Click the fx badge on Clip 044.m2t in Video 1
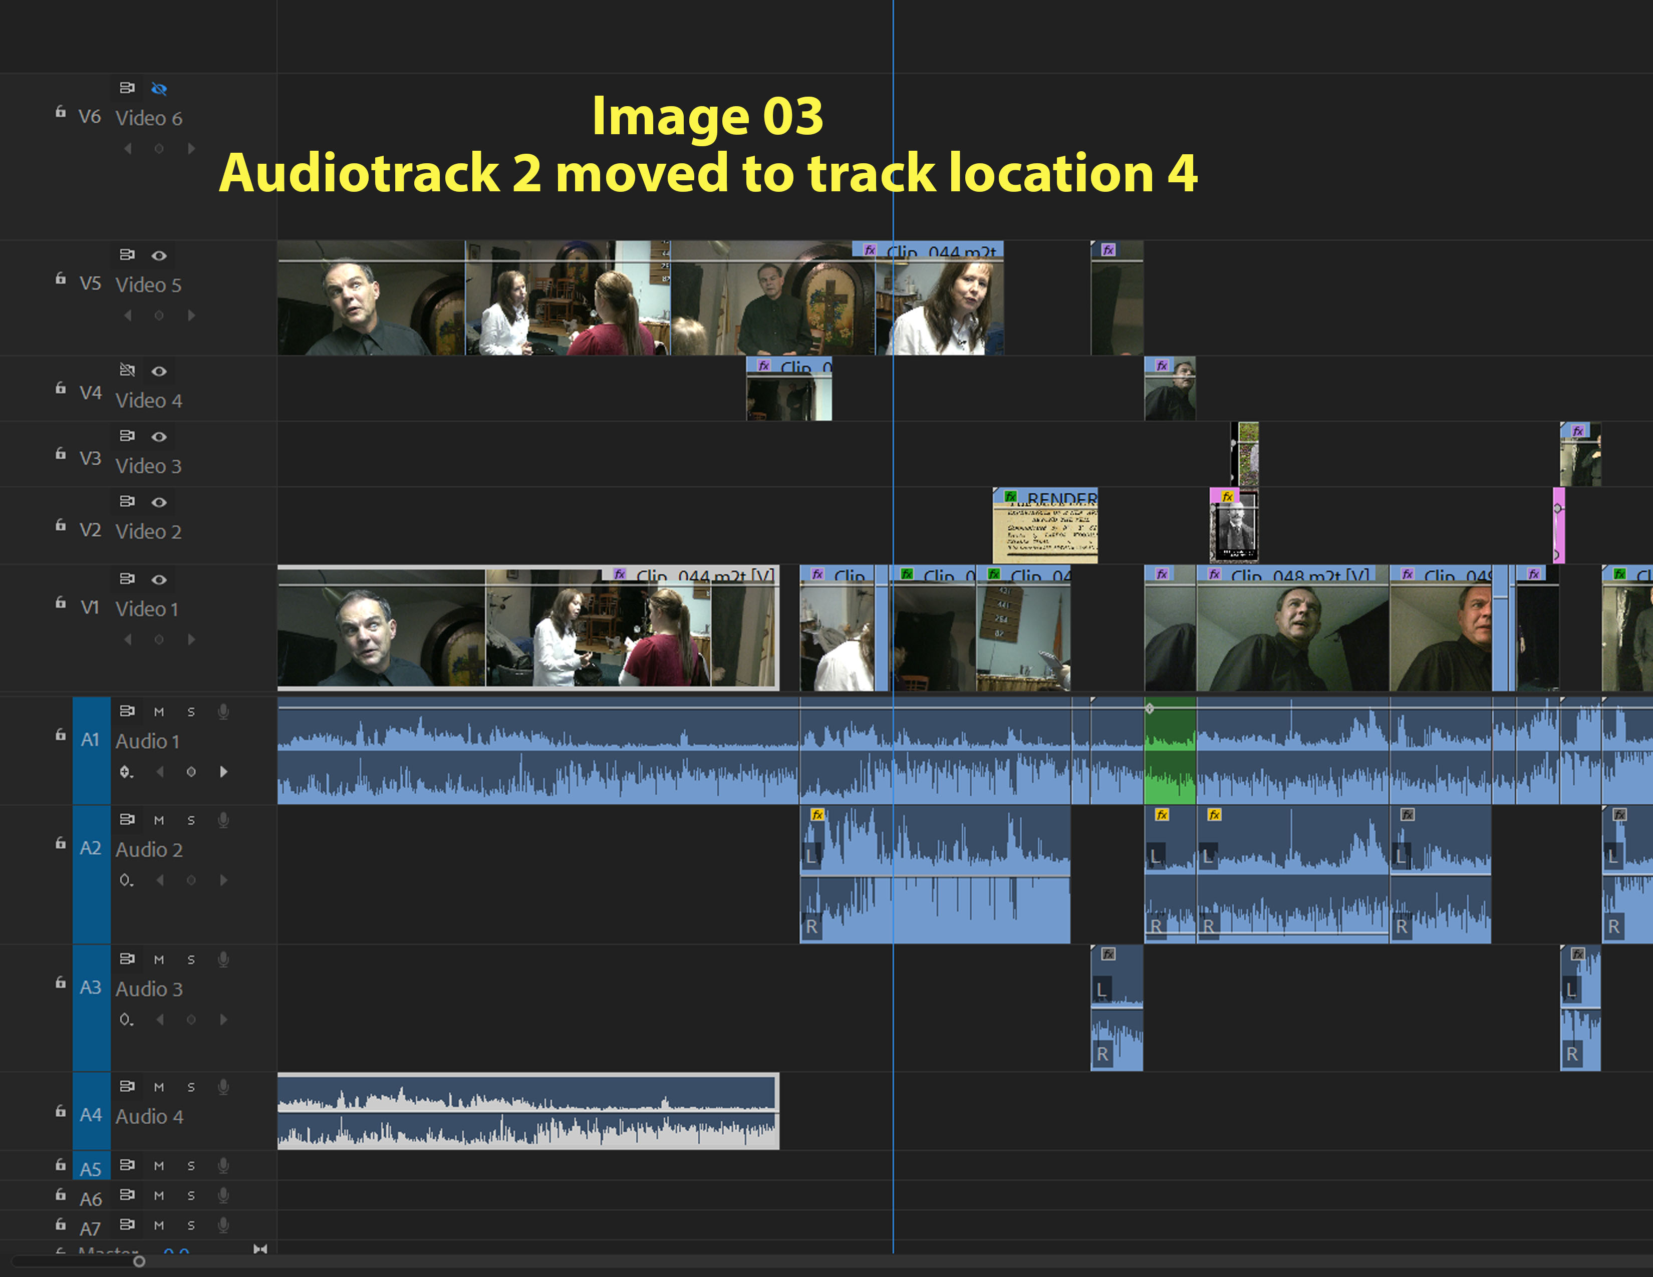The width and height of the screenshot is (1653, 1277). (619, 574)
